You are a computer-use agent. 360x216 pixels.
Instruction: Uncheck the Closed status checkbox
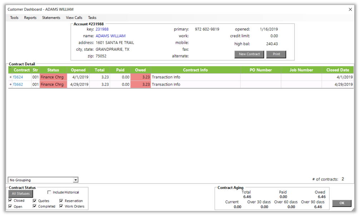(x=10, y=201)
